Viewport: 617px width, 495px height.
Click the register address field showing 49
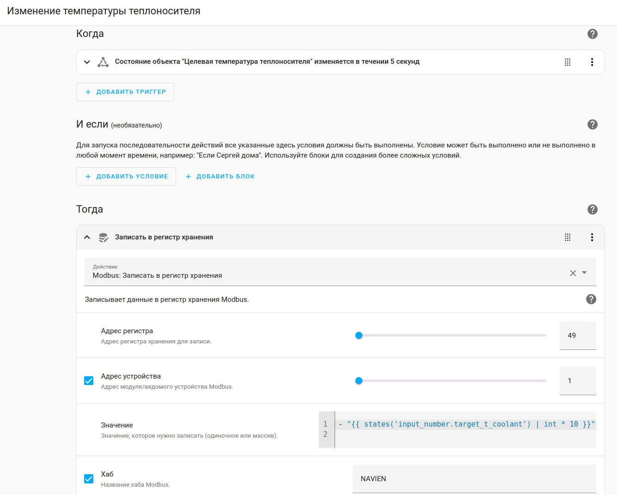point(577,336)
